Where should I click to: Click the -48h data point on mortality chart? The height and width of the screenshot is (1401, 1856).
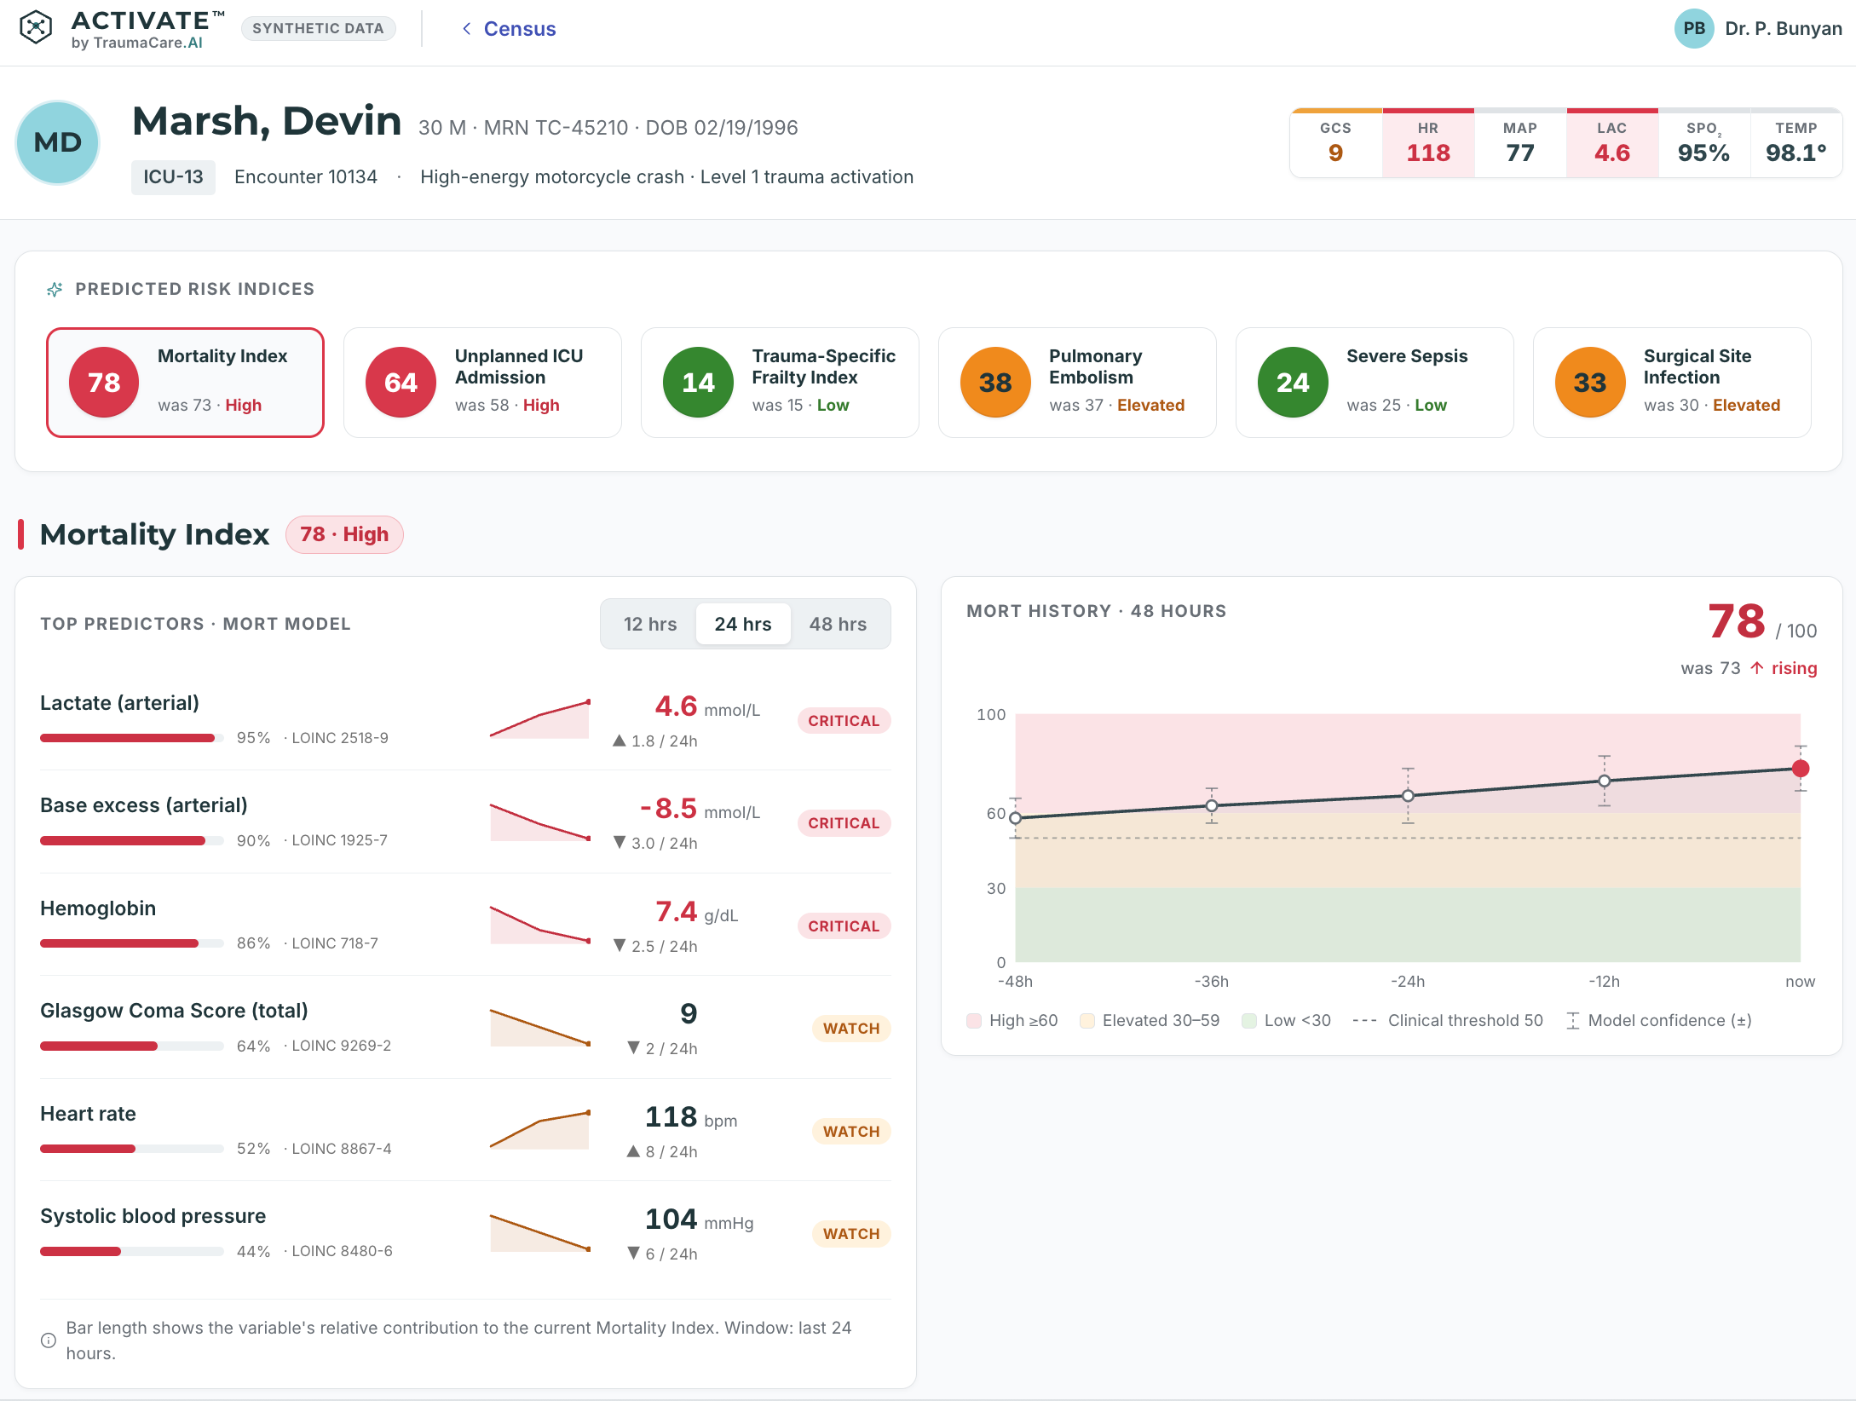click(1015, 818)
